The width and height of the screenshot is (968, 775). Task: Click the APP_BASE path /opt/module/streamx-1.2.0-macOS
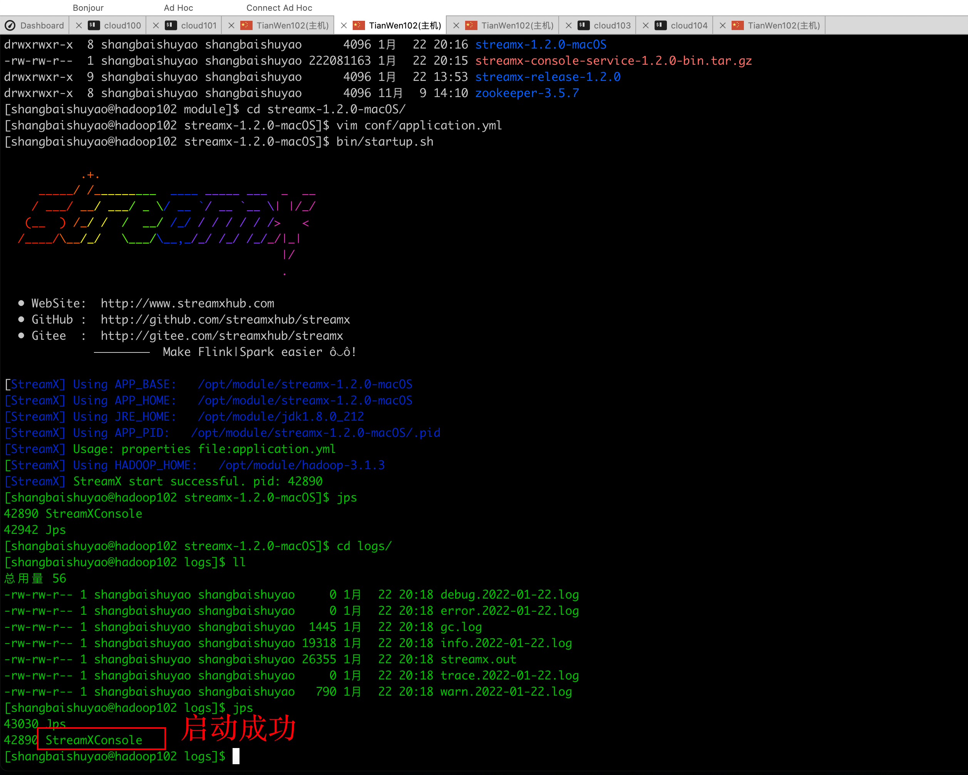[305, 384]
